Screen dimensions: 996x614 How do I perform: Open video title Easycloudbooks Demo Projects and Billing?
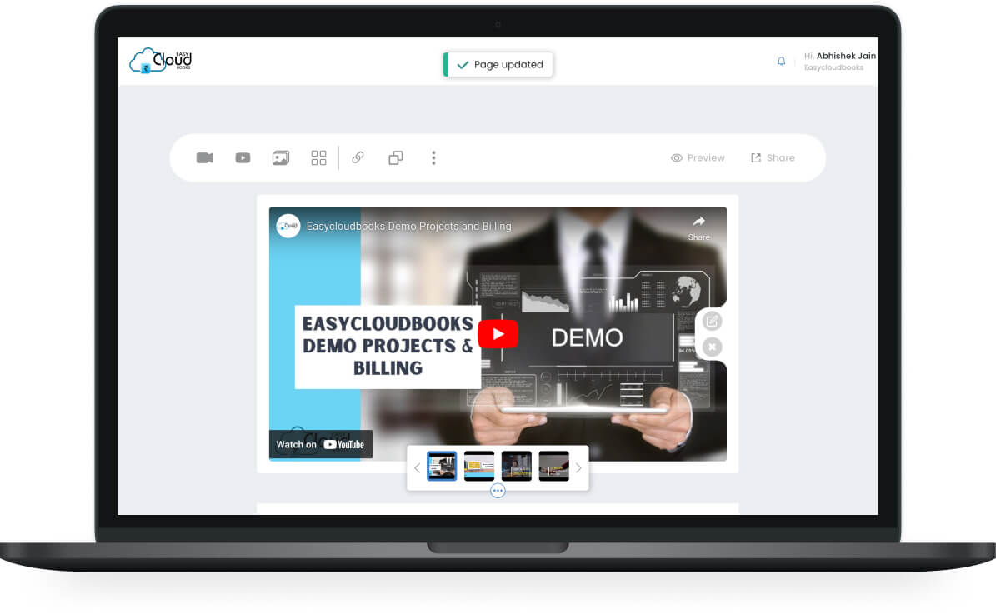408,226
